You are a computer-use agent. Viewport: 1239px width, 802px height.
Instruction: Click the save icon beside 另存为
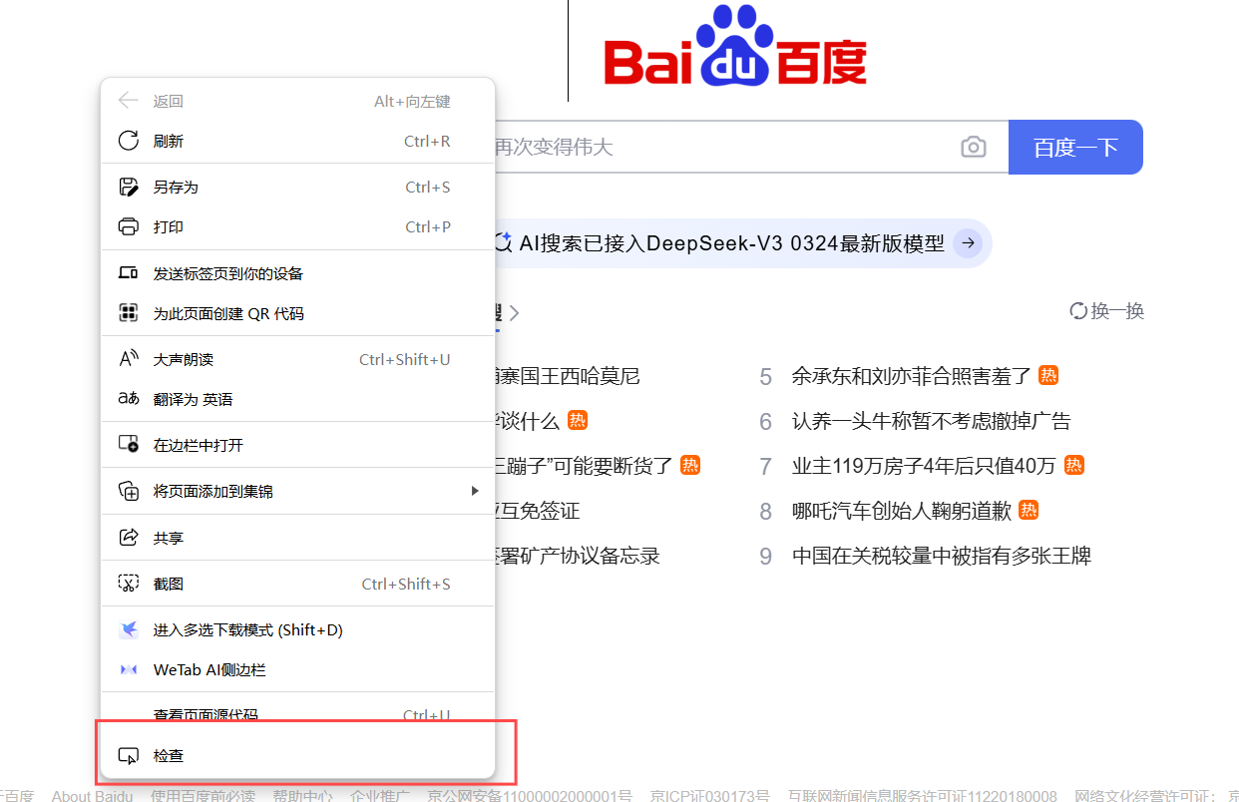128,187
